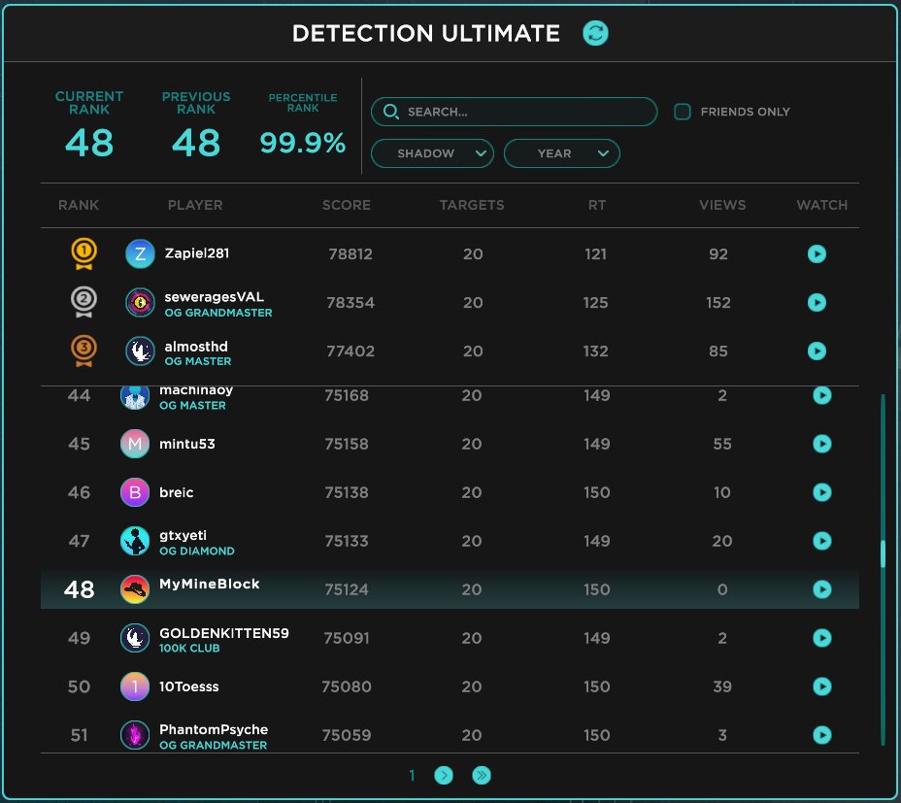Sort by the RT column header

pyautogui.click(x=596, y=205)
